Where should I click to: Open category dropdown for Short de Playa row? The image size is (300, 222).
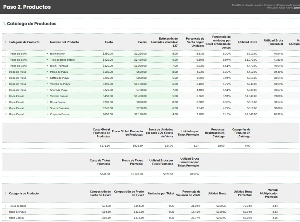[x=47, y=90]
